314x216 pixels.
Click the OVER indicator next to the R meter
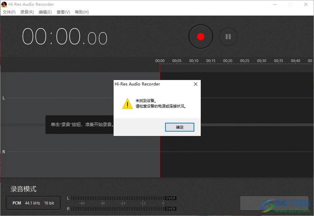(x=170, y=209)
